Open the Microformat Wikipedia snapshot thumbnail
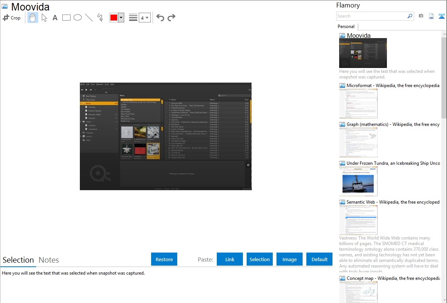The height and width of the screenshot is (303, 447). 358,103
